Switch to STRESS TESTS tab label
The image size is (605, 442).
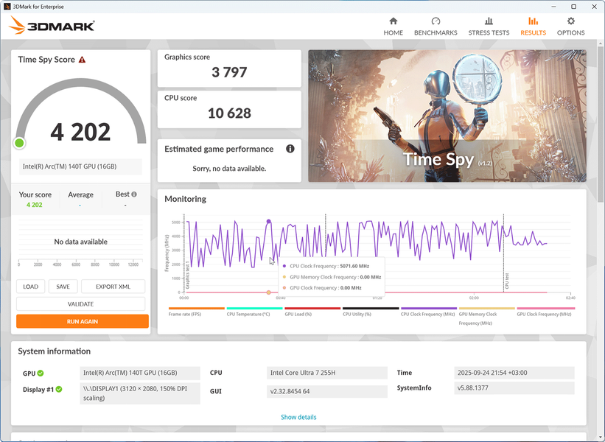(x=489, y=33)
